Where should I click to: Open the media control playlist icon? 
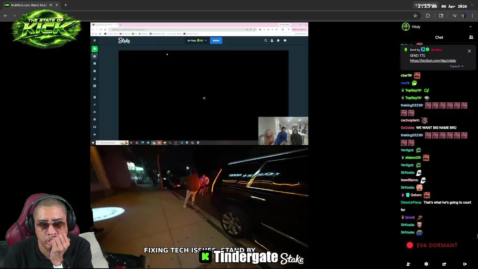pos(454,16)
